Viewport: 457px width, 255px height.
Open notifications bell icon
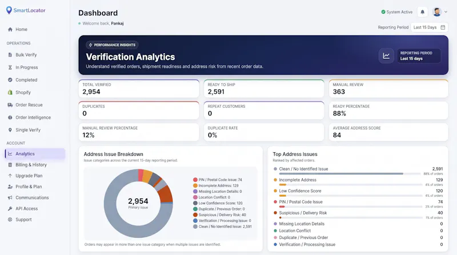(423, 12)
